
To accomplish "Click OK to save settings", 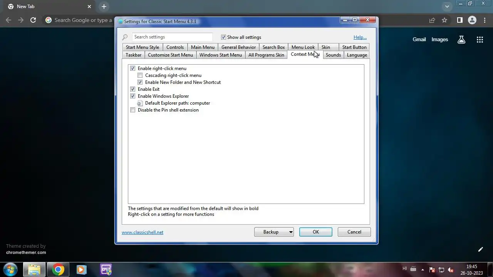I will (x=316, y=232).
